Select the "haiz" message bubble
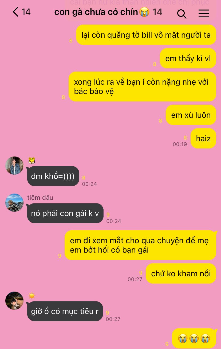Viewport: 221px width, 349px height. (x=203, y=138)
